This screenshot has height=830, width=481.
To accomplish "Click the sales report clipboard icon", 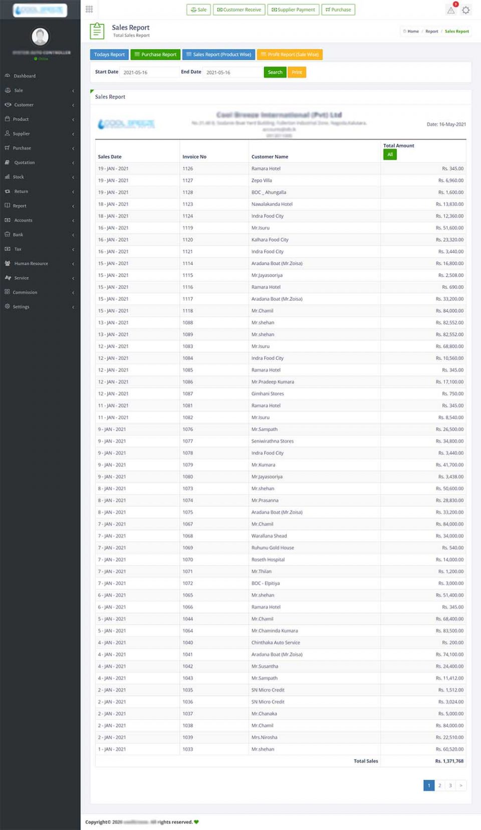I will click(x=97, y=31).
